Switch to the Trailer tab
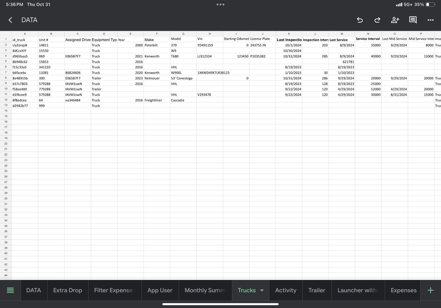The height and width of the screenshot is (308, 441). 317,290
